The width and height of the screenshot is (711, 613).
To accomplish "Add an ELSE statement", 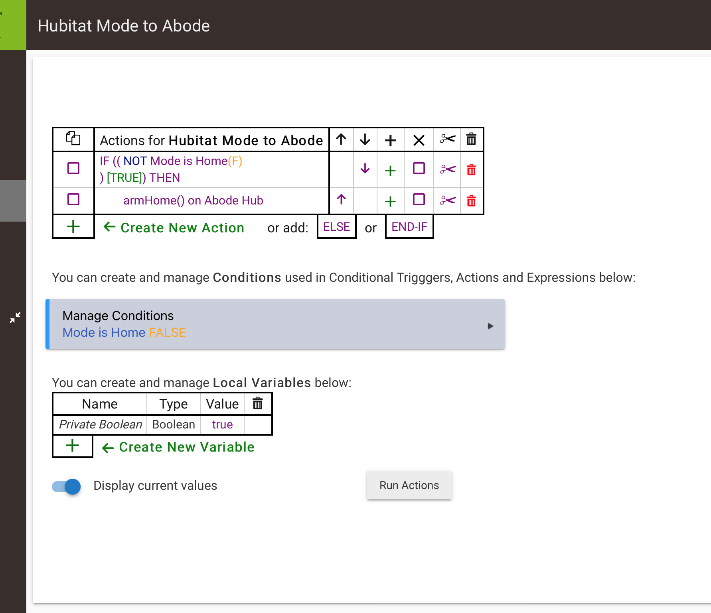I will tap(337, 227).
